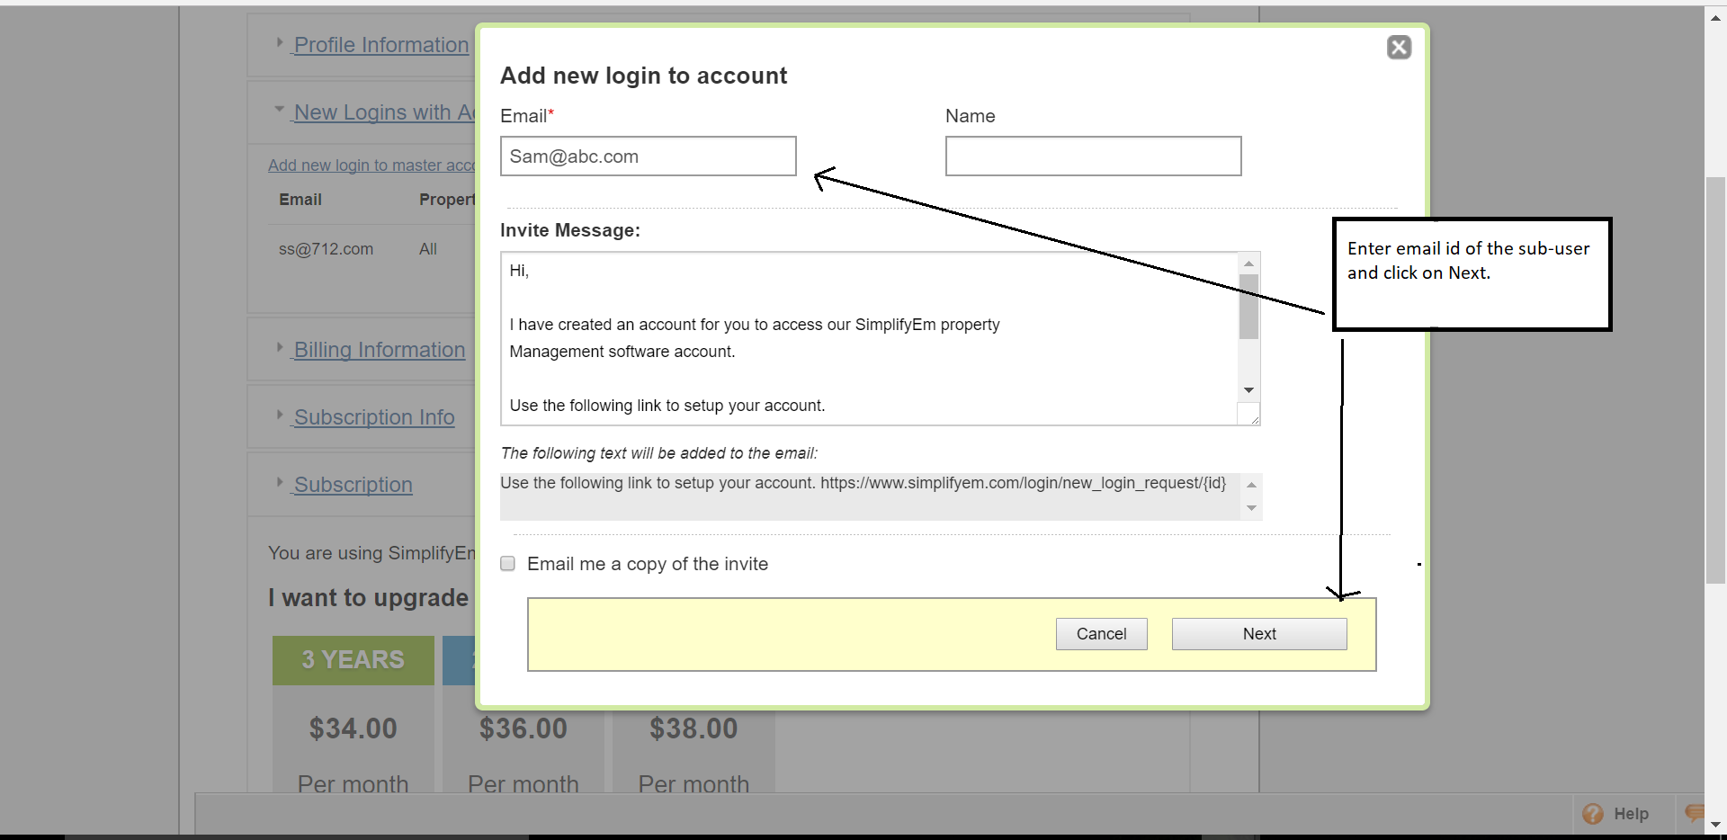The image size is (1727, 840).
Task: Click the Add new login to account heading
Action: (644, 76)
